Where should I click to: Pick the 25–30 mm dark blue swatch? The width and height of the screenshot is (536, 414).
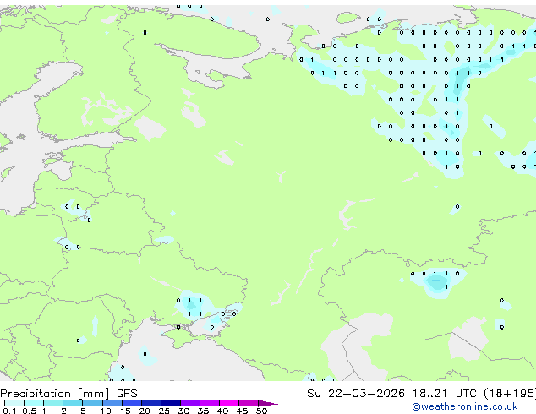point(171,403)
